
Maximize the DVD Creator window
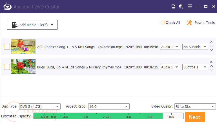[x=206, y=6]
